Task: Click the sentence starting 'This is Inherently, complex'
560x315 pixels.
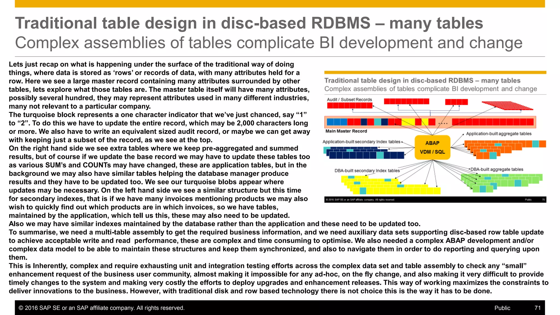Action: (x=279, y=278)
